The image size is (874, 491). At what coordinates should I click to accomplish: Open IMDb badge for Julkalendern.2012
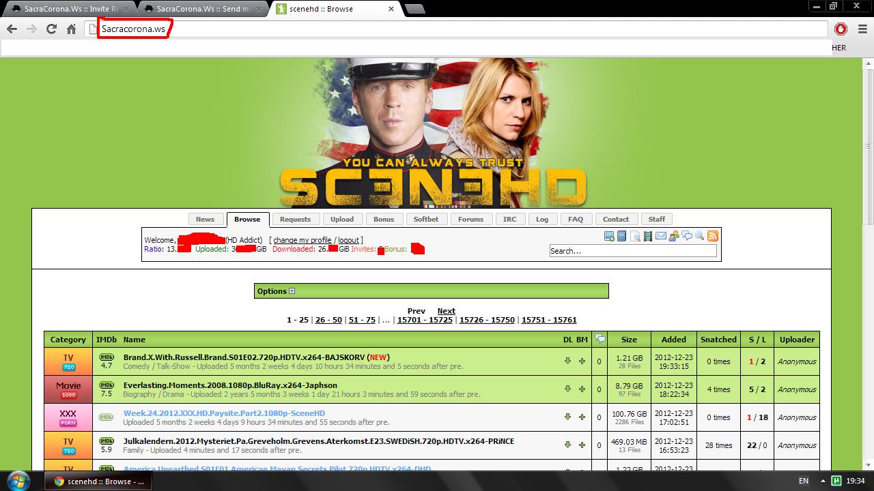[x=106, y=441]
